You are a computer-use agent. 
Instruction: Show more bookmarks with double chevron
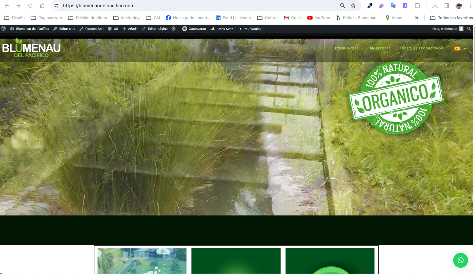coord(417,18)
